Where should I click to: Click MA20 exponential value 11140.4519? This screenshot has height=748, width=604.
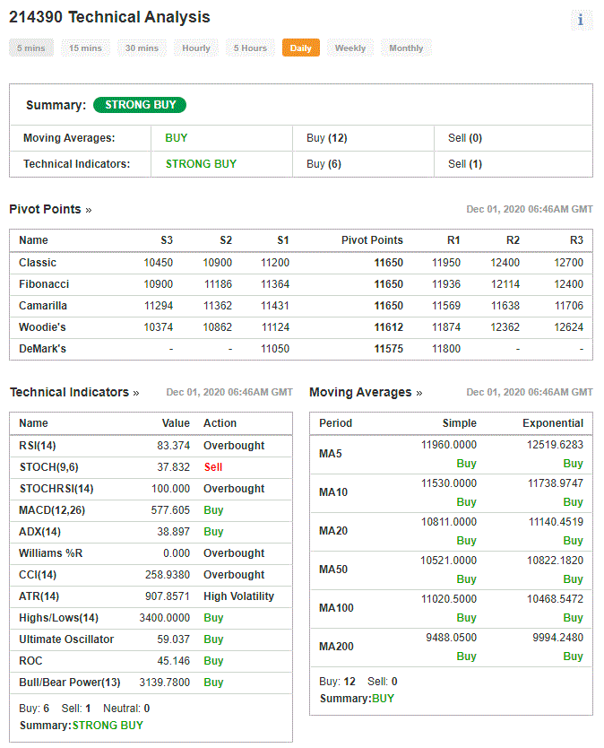[556, 522]
